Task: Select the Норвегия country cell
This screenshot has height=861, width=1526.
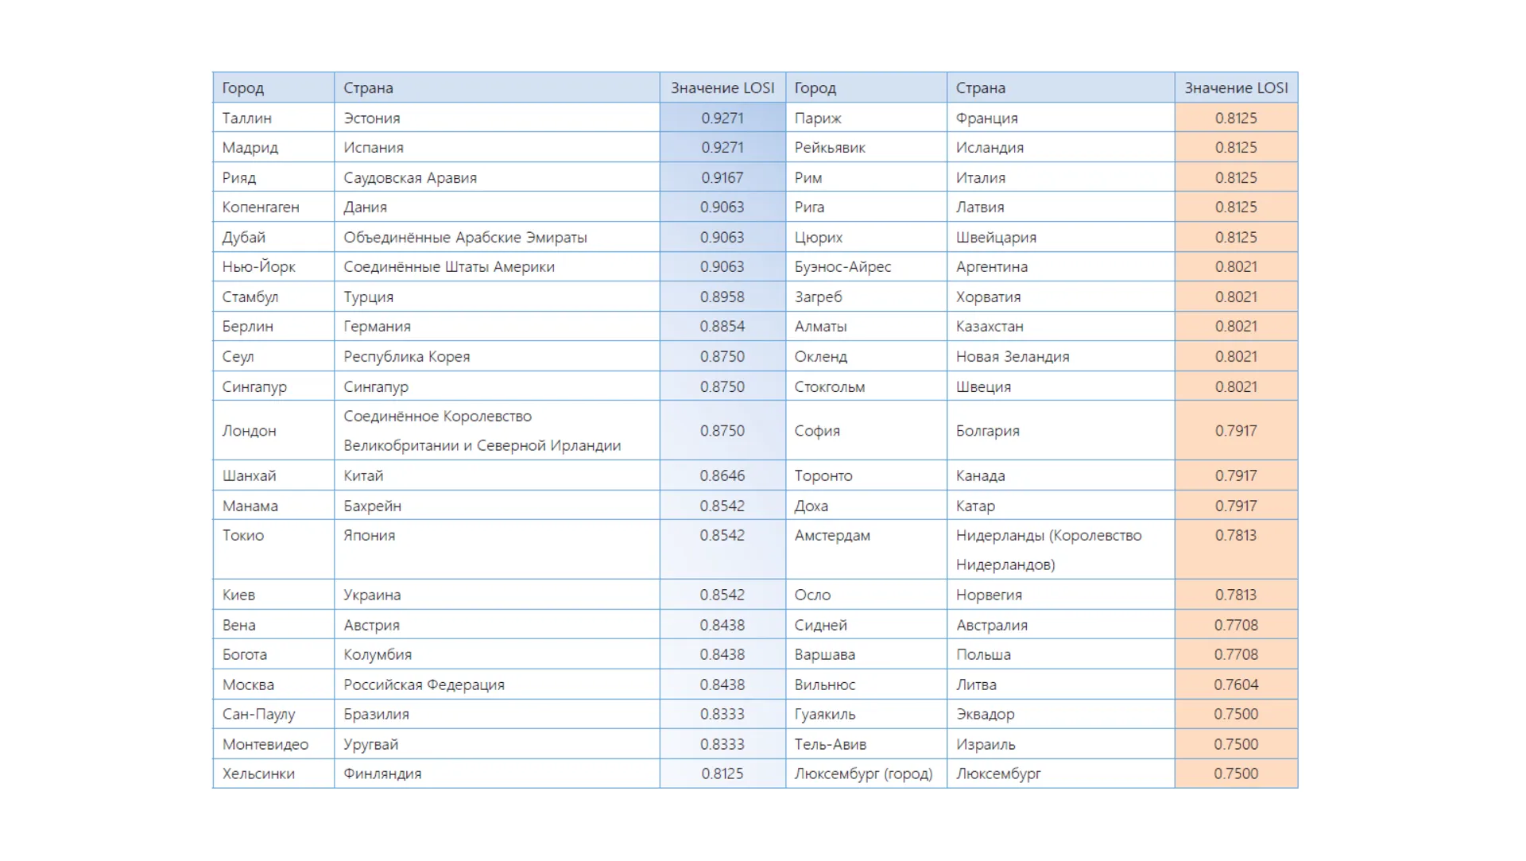Action: (1061, 595)
